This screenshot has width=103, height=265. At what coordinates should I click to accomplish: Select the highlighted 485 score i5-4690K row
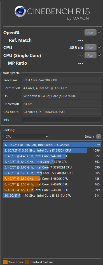click(x=52, y=179)
